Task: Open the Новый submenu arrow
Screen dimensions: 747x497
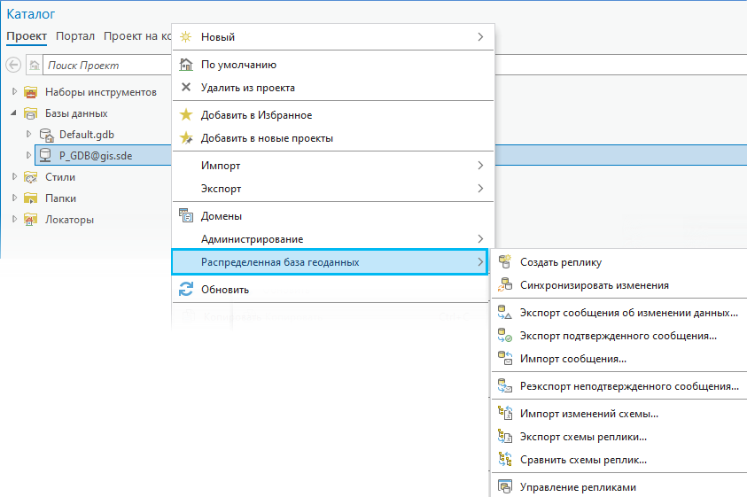Action: pyautogui.click(x=480, y=36)
